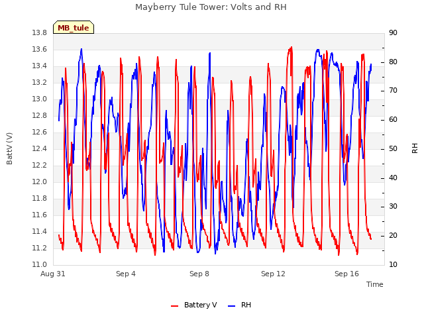Click the 12.6 value on voltage axis
This screenshot has height=318, width=424.
[40, 132]
